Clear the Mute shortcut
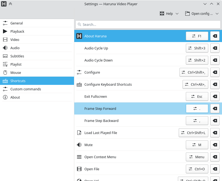 (215, 145)
